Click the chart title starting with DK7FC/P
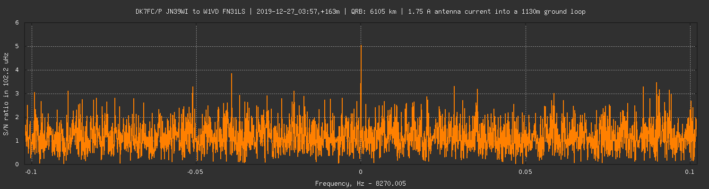Viewport: 709px width, 189px height. click(x=360, y=12)
